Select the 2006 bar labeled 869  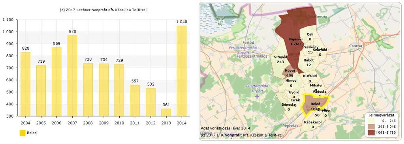pos(56,82)
